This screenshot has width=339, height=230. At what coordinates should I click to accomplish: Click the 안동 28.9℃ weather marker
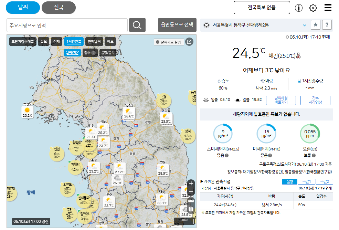pos(163,170)
